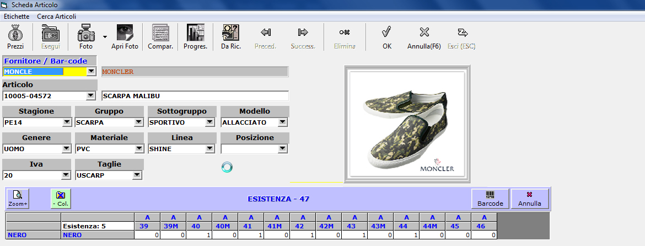Viewport: 645px width, 246px height.
Task: Expand the Modello ALLACCIATO dropdown
Action: pos(282,122)
